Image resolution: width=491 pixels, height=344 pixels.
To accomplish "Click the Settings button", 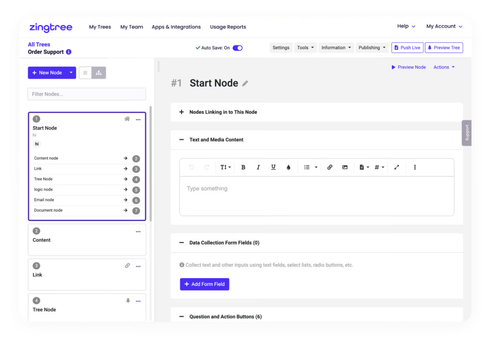I will coord(281,48).
